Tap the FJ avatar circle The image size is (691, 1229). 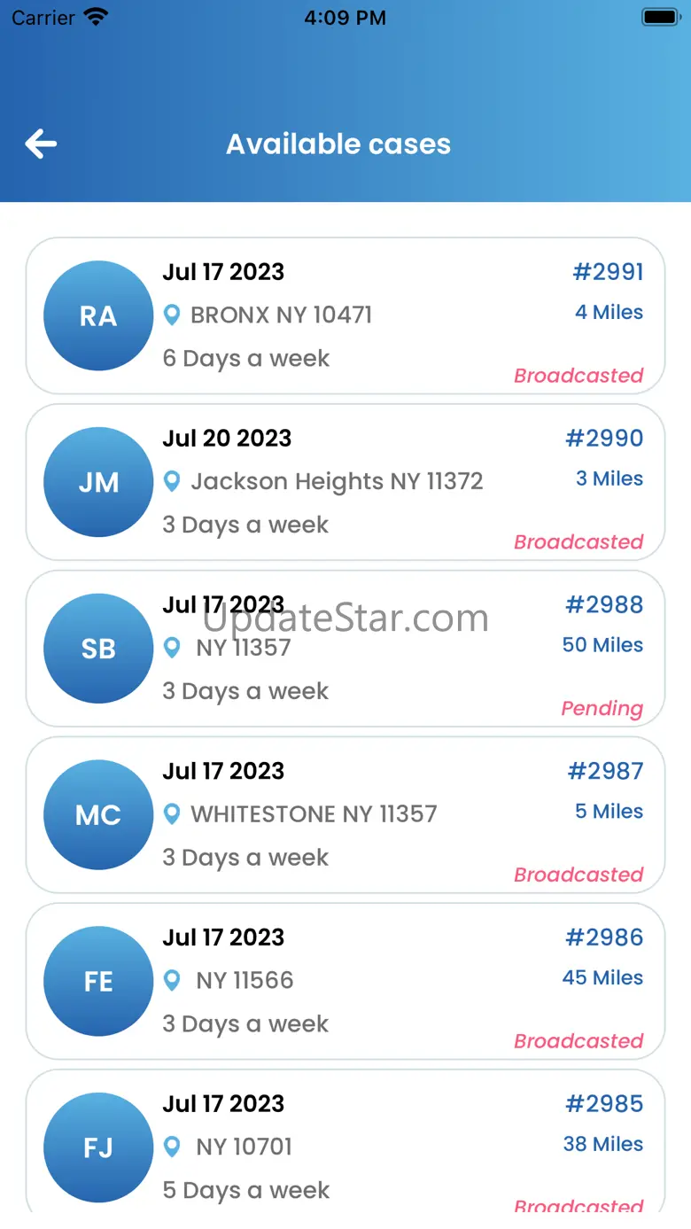[98, 1147]
